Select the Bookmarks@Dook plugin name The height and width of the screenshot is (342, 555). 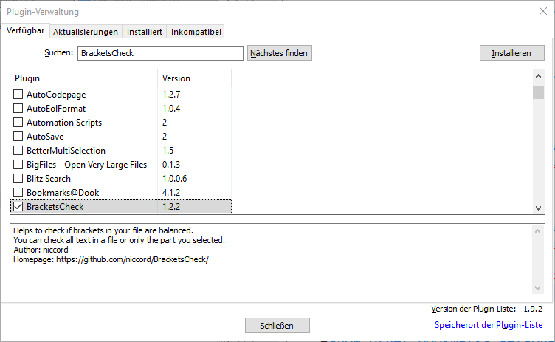[x=63, y=193]
